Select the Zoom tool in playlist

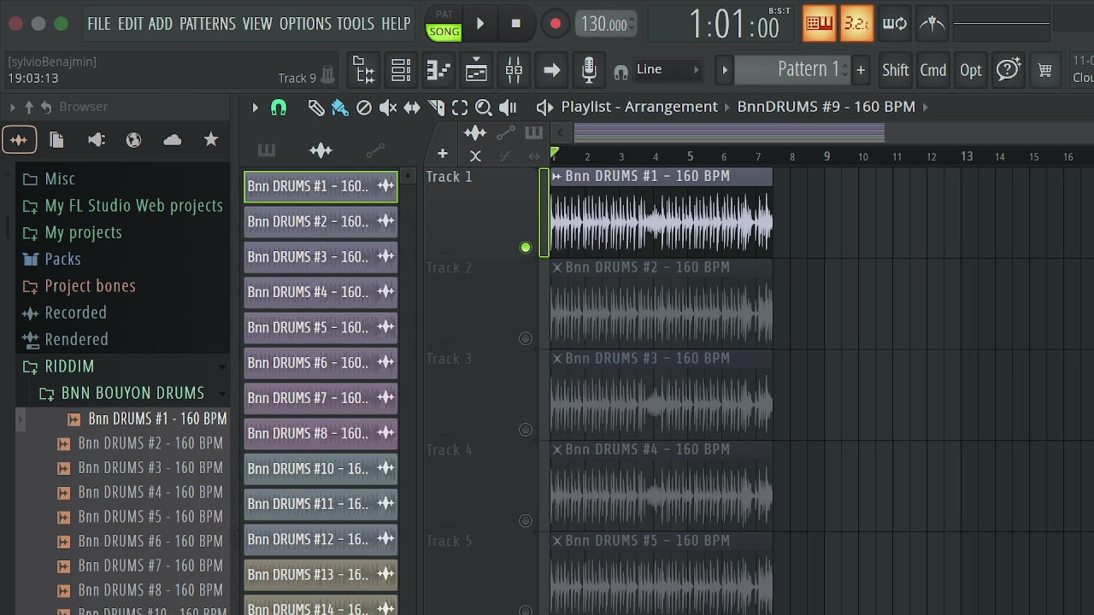click(484, 108)
